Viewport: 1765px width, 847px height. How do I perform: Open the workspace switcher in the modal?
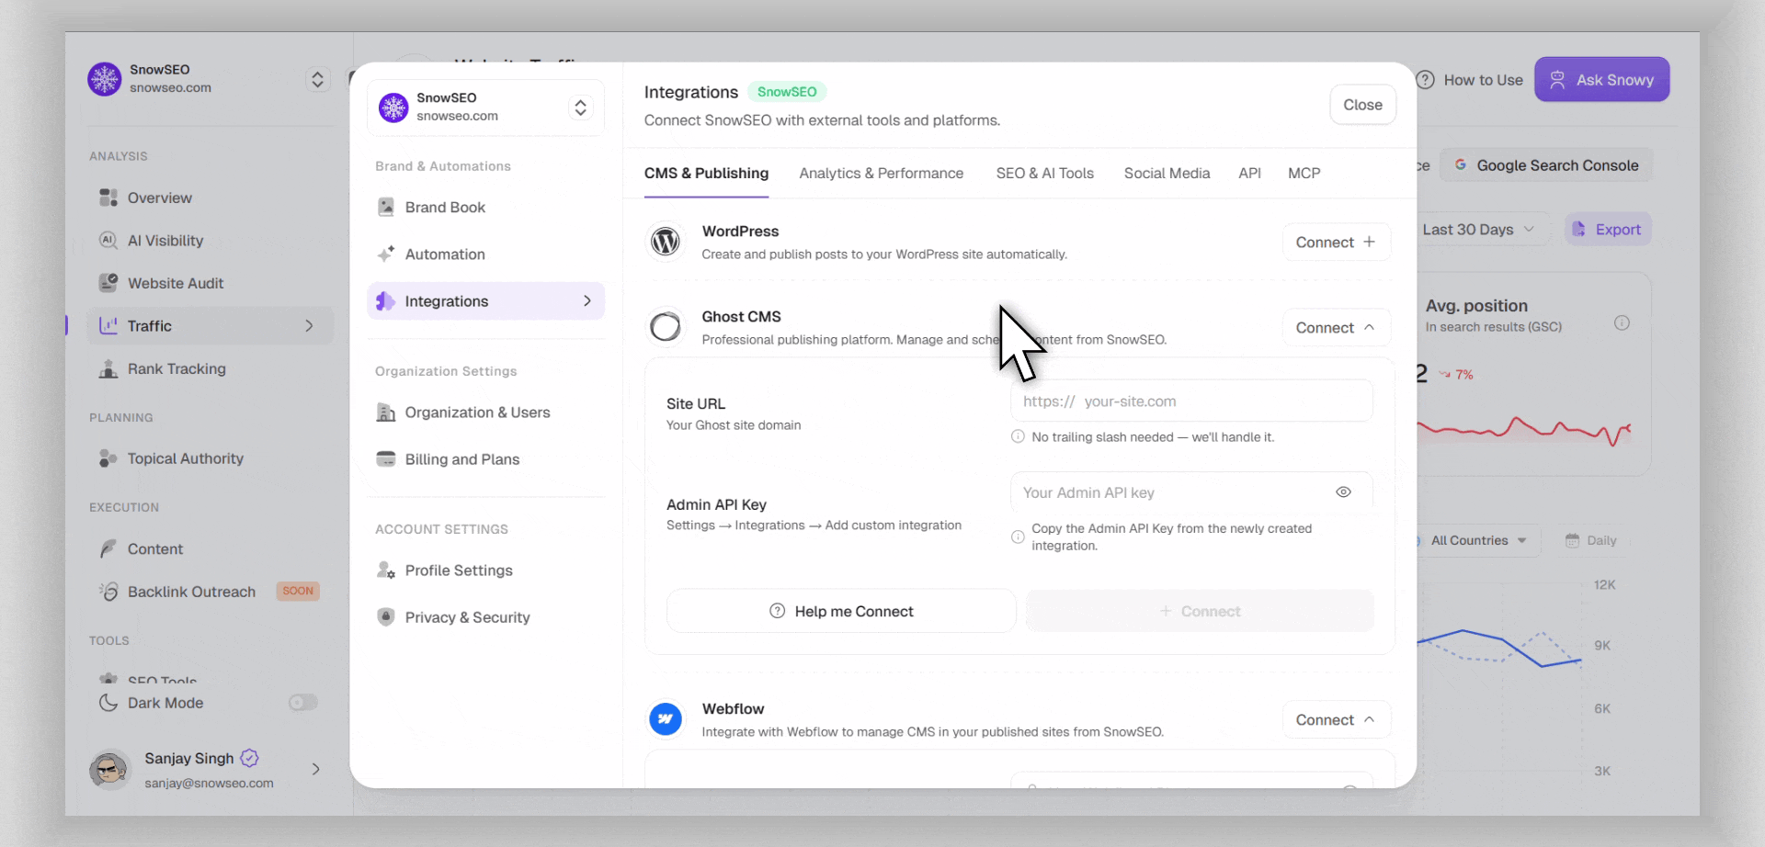click(x=580, y=107)
